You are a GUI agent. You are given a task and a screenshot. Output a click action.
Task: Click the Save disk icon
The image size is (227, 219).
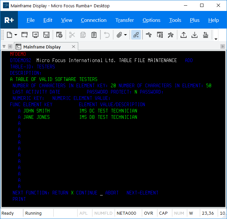(46, 35)
